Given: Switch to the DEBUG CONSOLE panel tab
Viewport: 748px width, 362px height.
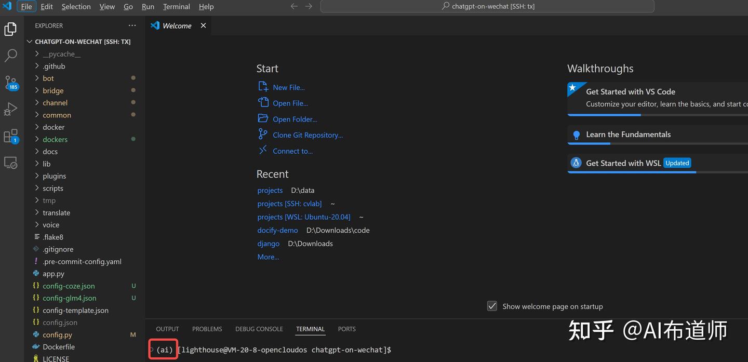Looking at the screenshot, I should pyautogui.click(x=259, y=329).
